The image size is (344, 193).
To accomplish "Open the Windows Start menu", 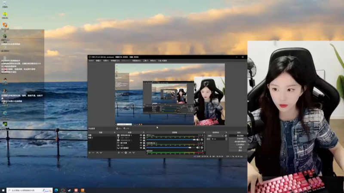I will (x=3, y=190).
